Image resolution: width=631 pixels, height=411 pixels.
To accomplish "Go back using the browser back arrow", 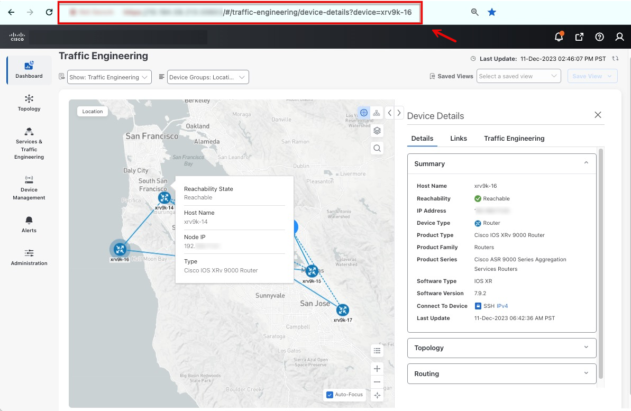I will (x=11, y=12).
